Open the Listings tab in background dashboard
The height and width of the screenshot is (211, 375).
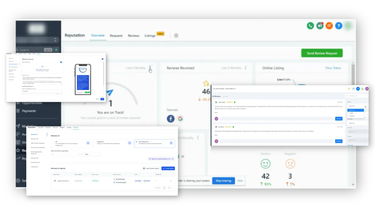(150, 36)
